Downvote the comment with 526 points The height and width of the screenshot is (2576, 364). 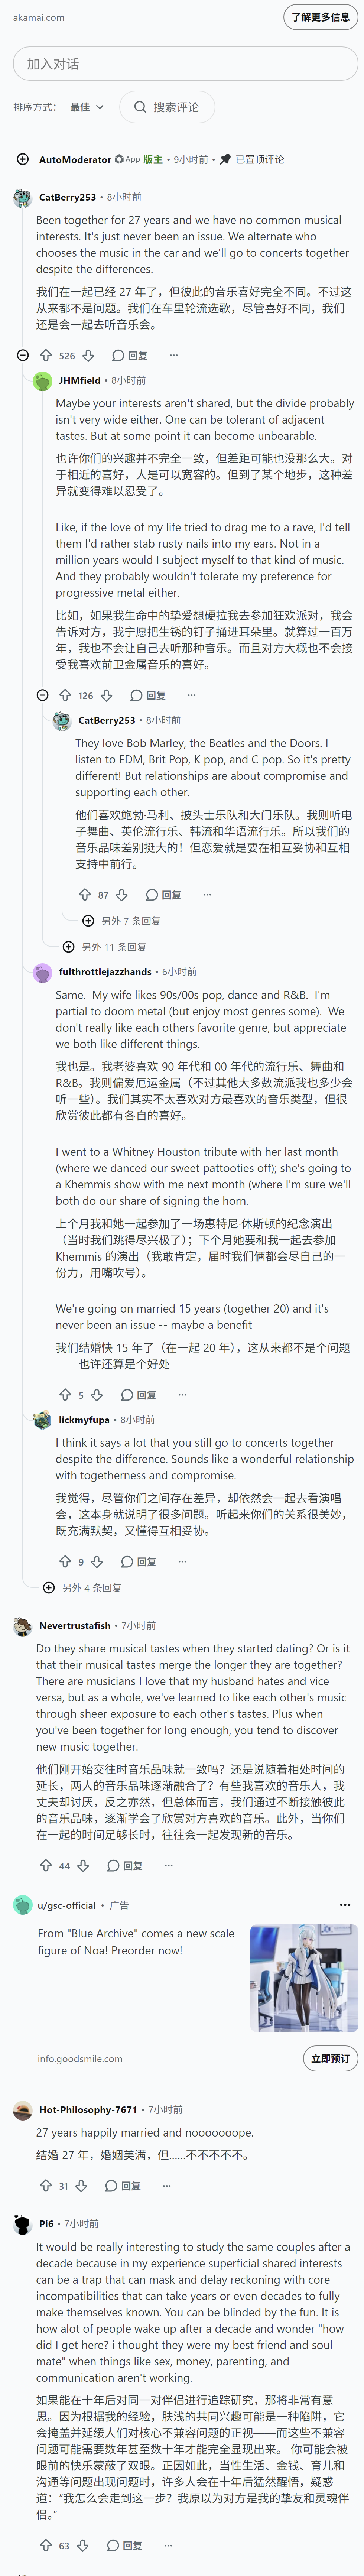[x=88, y=355]
